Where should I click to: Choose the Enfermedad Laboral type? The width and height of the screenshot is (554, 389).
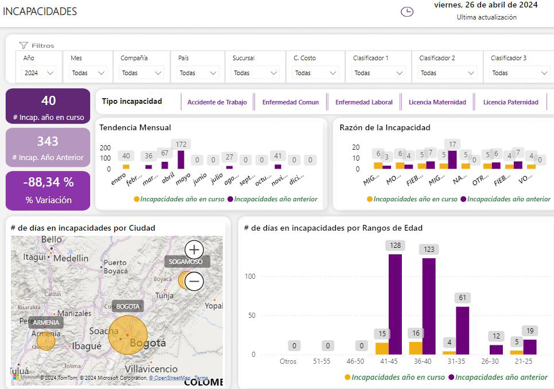point(364,102)
